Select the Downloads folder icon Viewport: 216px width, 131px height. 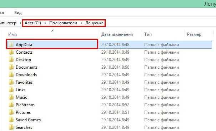point(11,75)
